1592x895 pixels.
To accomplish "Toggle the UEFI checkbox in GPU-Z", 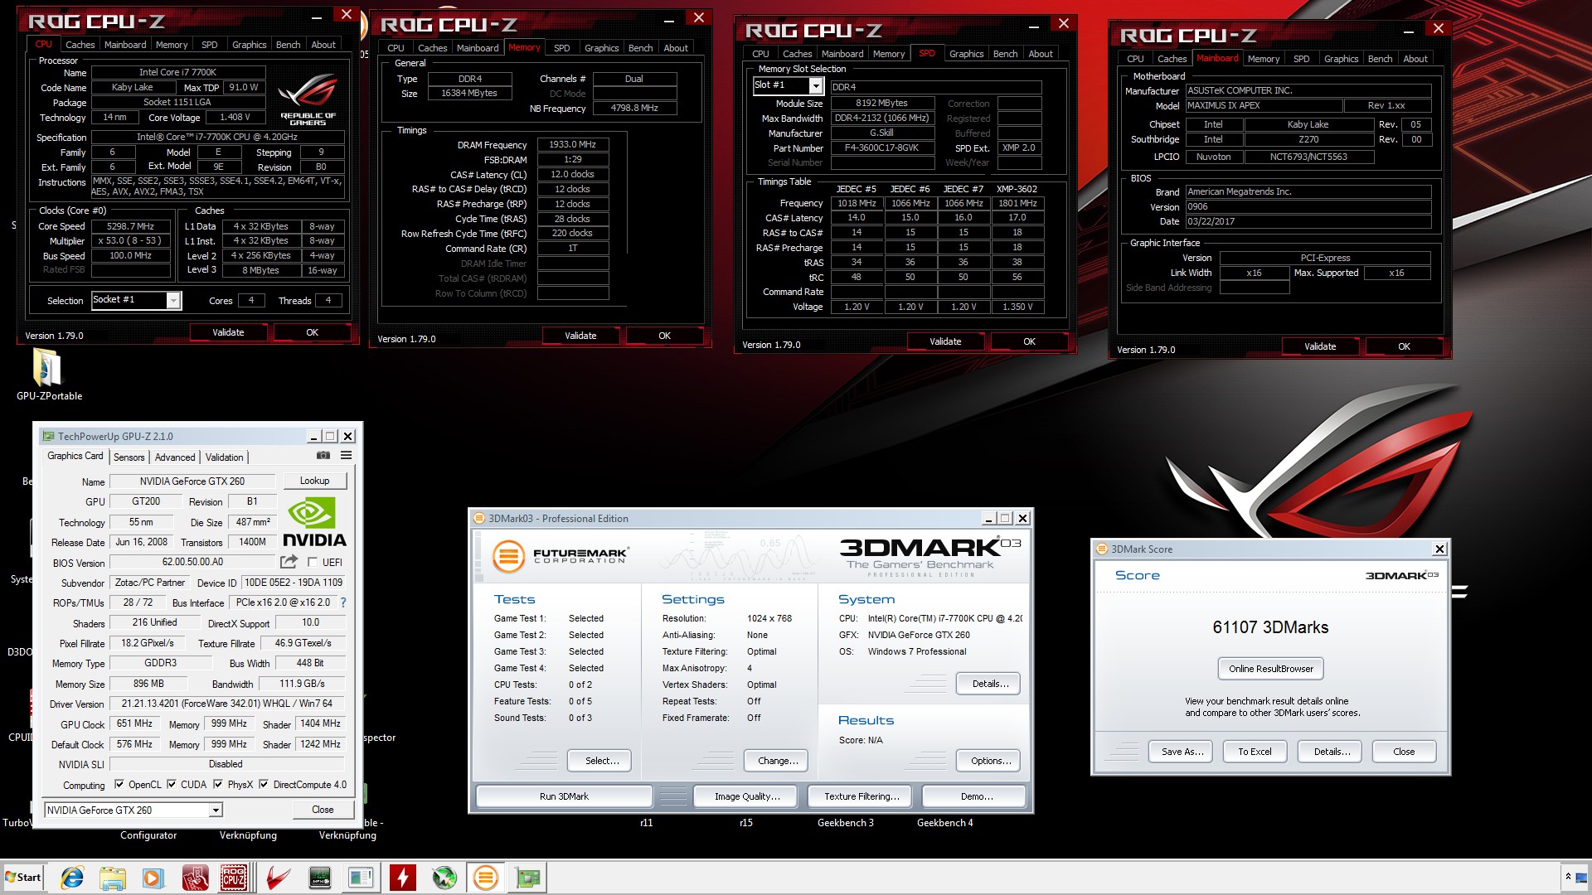I will [313, 563].
